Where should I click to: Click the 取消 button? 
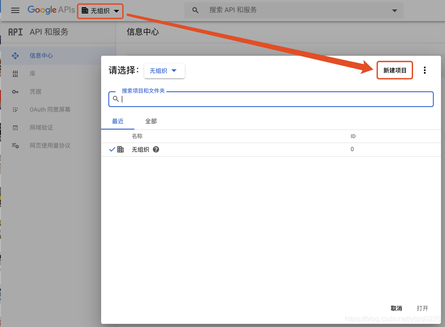pos(396,308)
